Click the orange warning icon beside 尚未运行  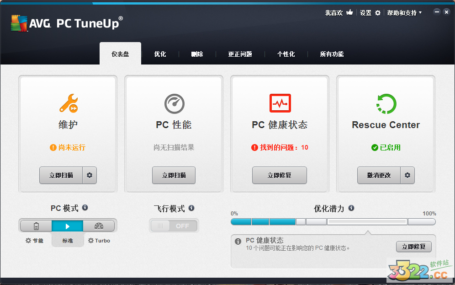53,148
